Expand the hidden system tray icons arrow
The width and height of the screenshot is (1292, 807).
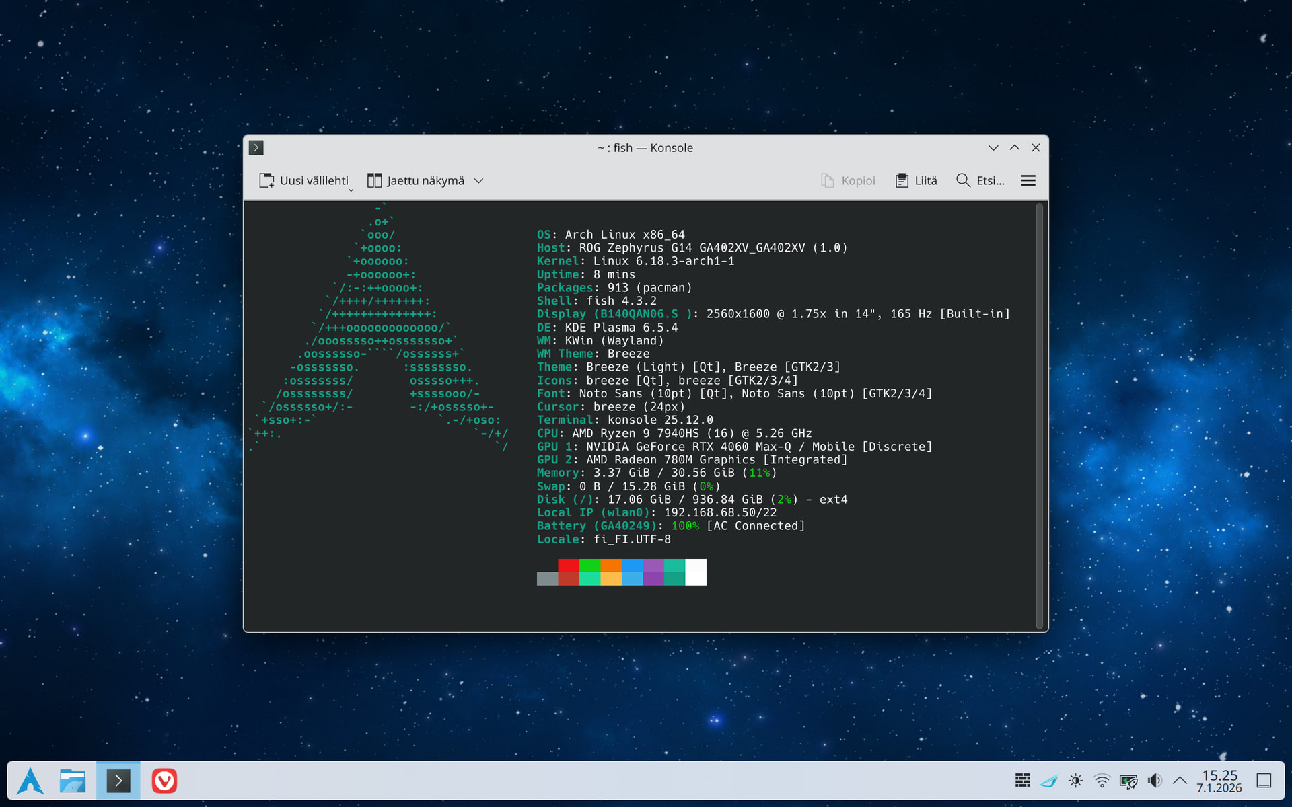[x=1180, y=781]
